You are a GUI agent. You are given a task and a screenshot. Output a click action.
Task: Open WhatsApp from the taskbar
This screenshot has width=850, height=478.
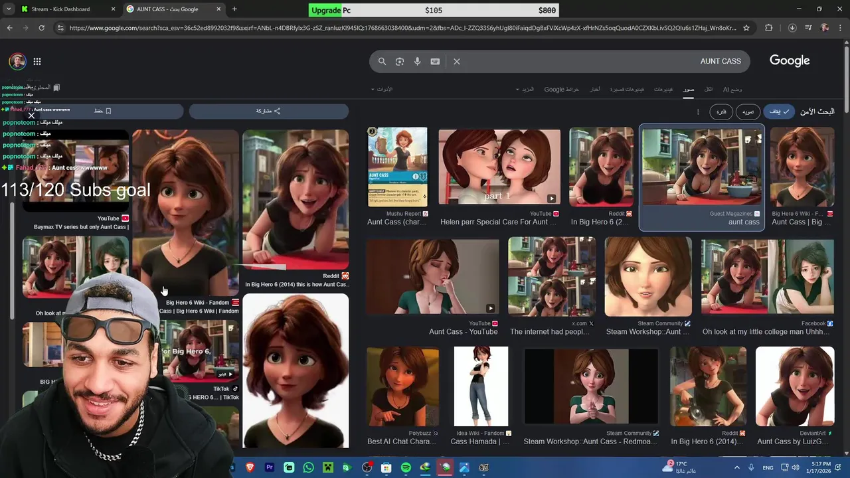coord(308,467)
